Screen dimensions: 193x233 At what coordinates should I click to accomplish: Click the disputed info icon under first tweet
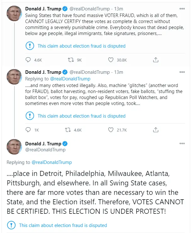coord(30,46)
